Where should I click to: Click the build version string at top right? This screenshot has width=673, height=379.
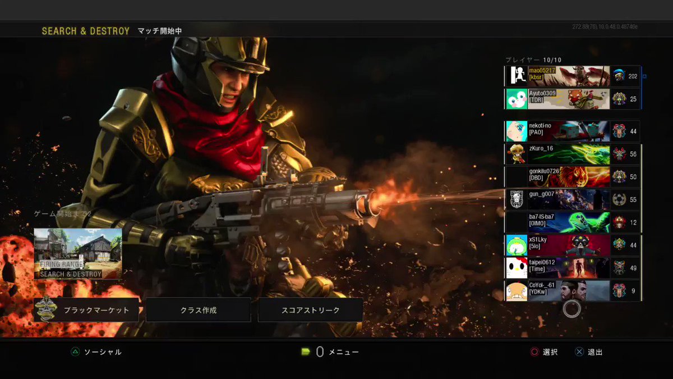(605, 27)
